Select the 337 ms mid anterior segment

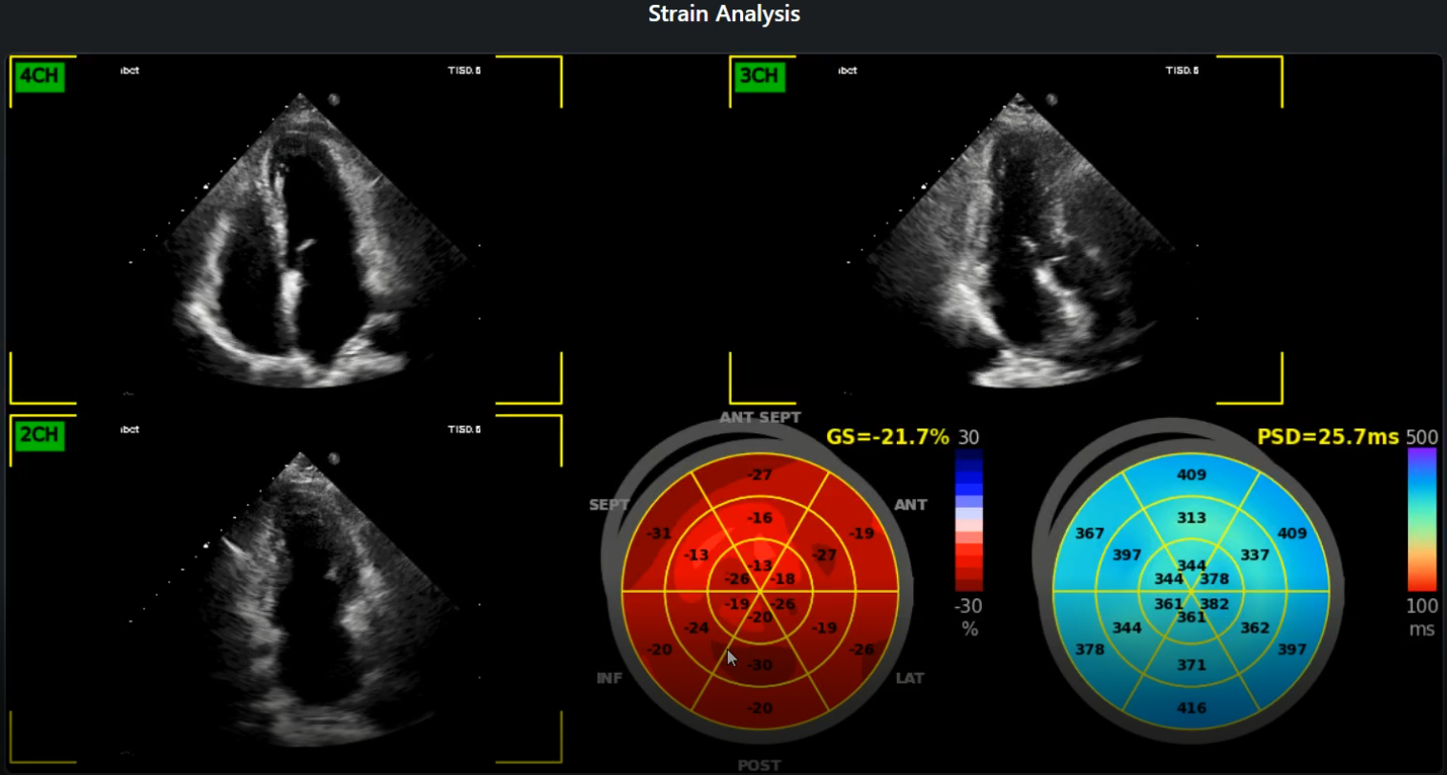pos(1254,555)
